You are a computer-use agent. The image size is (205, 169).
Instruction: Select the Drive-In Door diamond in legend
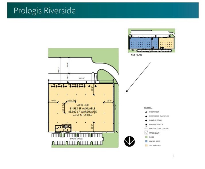[x=146, y=120]
